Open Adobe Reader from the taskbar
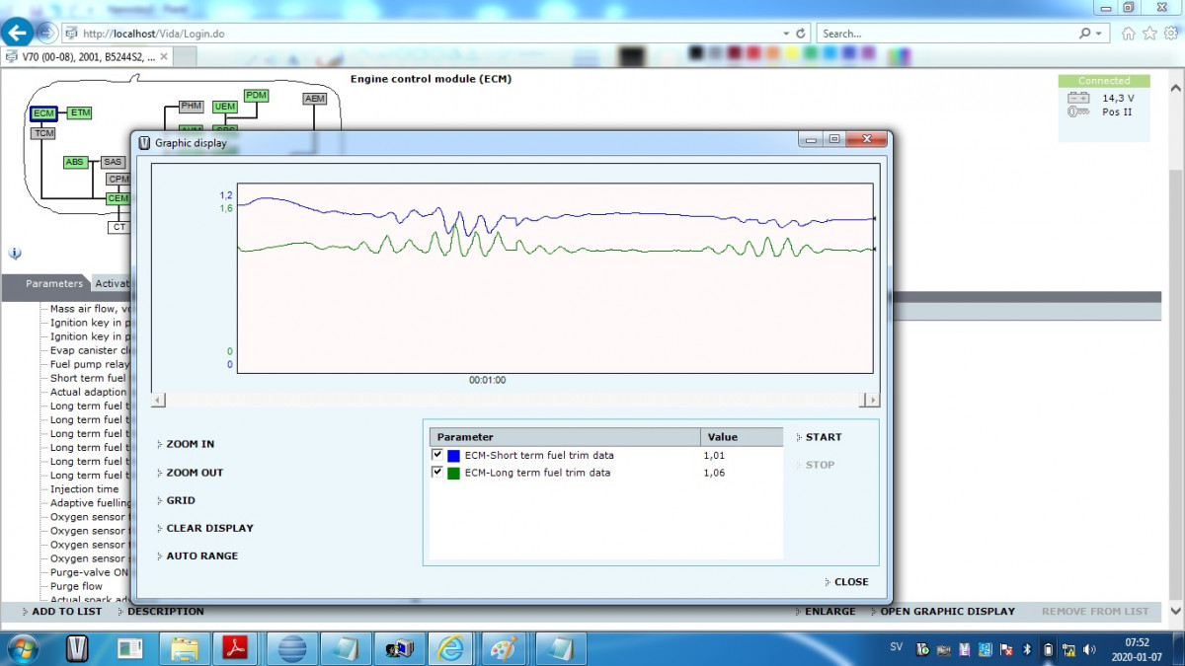This screenshot has height=666, width=1185. click(x=236, y=648)
